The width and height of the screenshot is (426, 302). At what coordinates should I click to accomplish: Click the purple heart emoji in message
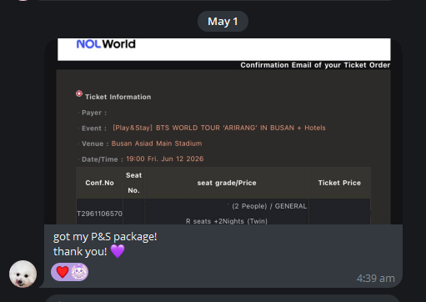point(118,251)
